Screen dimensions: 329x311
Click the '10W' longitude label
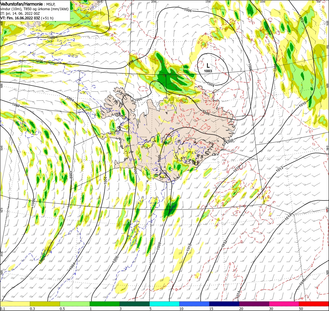point(263,2)
